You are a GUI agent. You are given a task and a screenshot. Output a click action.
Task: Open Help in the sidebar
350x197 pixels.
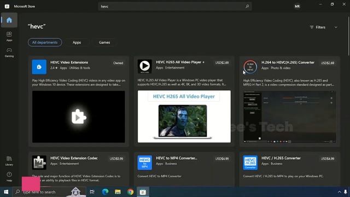click(x=9, y=177)
